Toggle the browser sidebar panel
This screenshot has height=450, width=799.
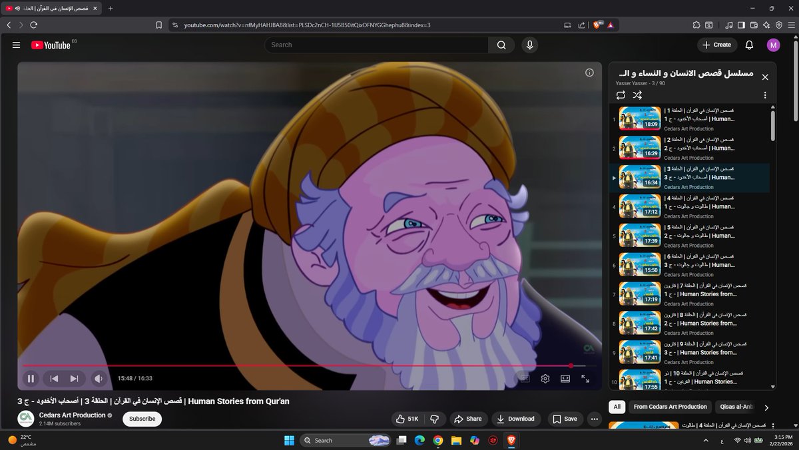click(x=742, y=25)
